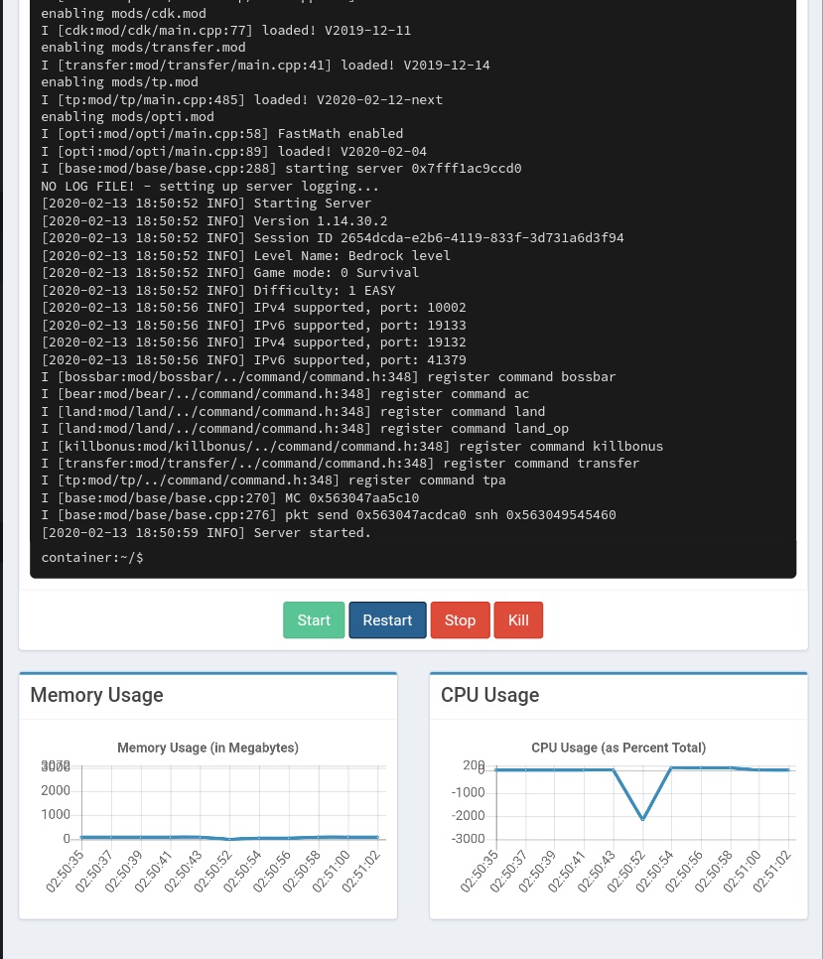Click the 'IPv4 supported, port: 19132' line

(254, 342)
